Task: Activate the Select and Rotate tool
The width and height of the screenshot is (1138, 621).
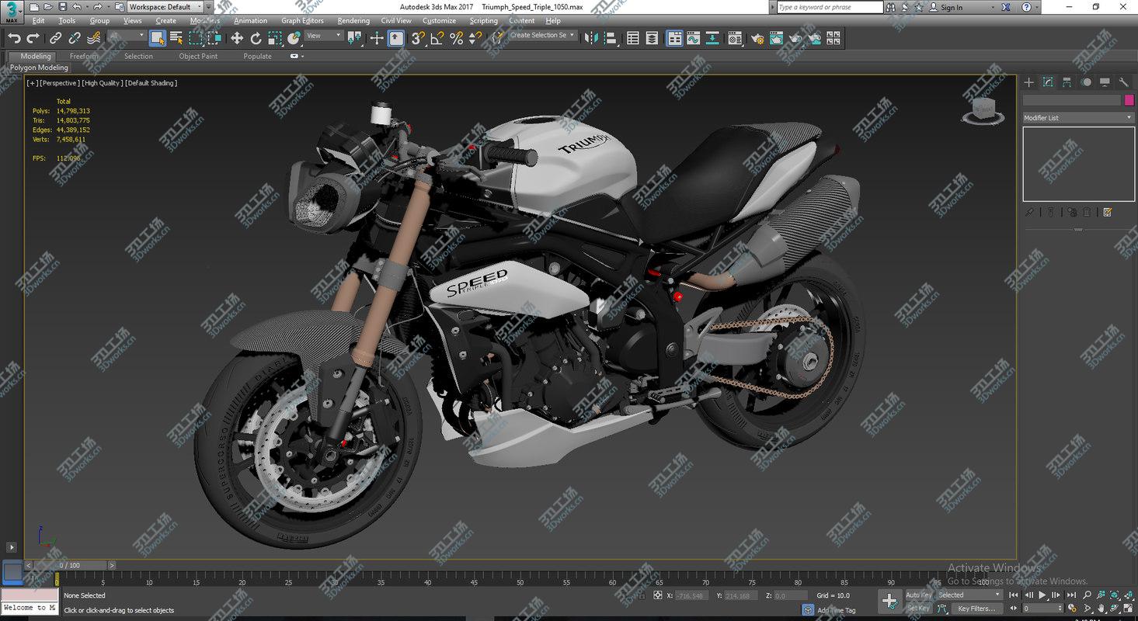Action: [x=256, y=38]
